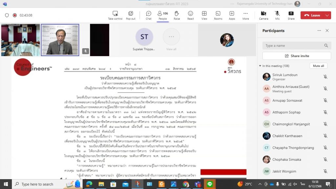Switch to the People tab
336x189 pixels.
coord(162,15)
